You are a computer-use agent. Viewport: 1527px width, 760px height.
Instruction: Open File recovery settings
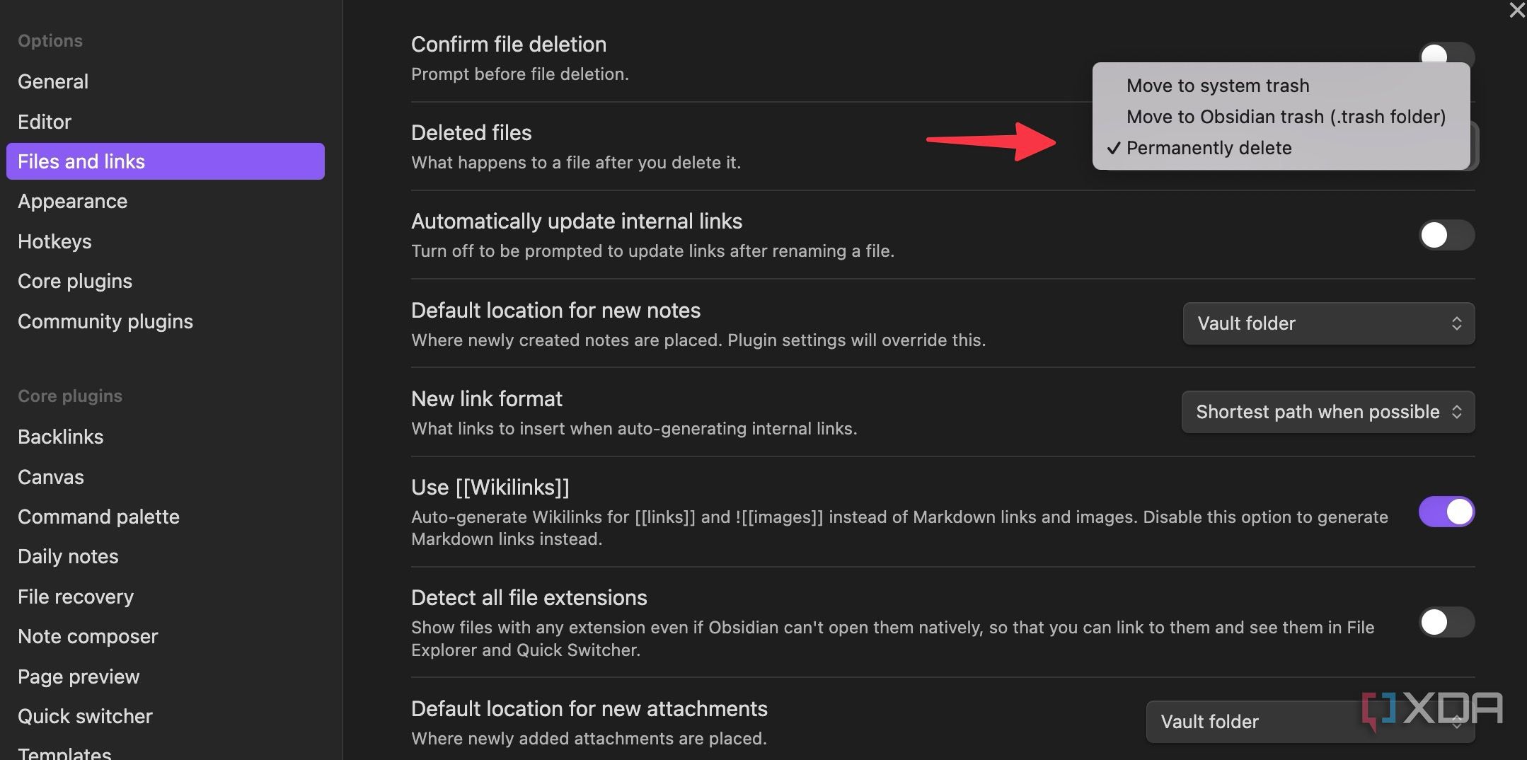(76, 597)
